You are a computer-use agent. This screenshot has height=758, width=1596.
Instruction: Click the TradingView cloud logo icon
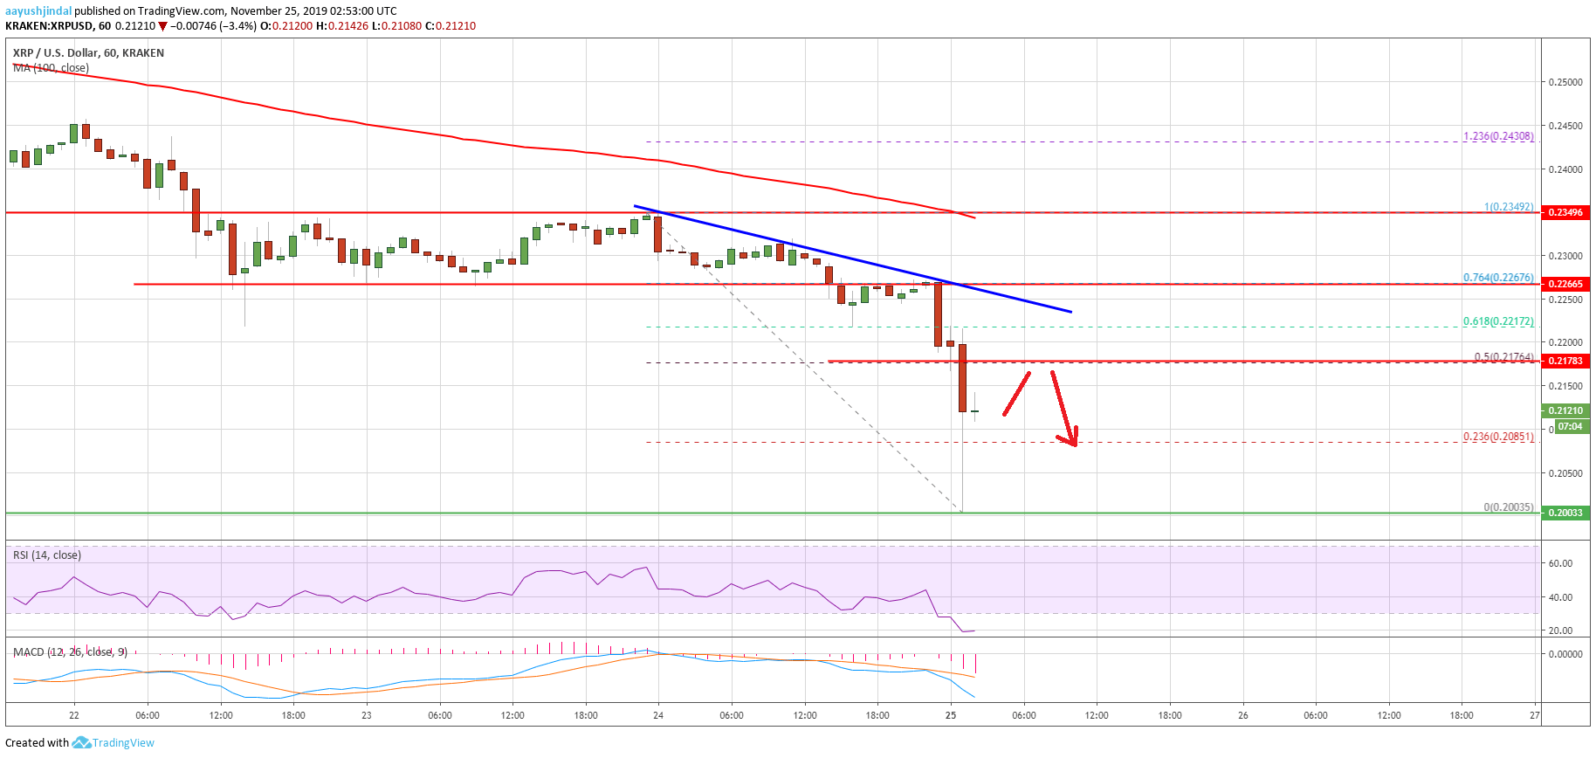81,742
